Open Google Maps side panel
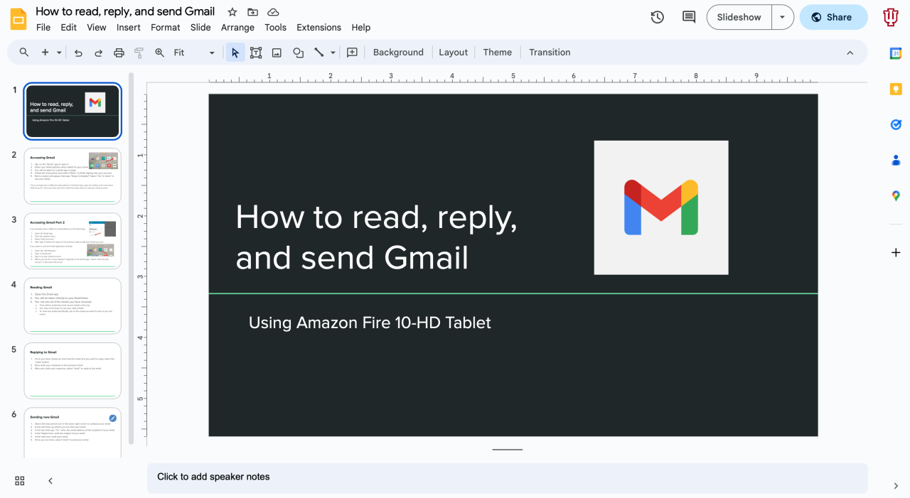The image size is (910, 498). pyautogui.click(x=896, y=195)
